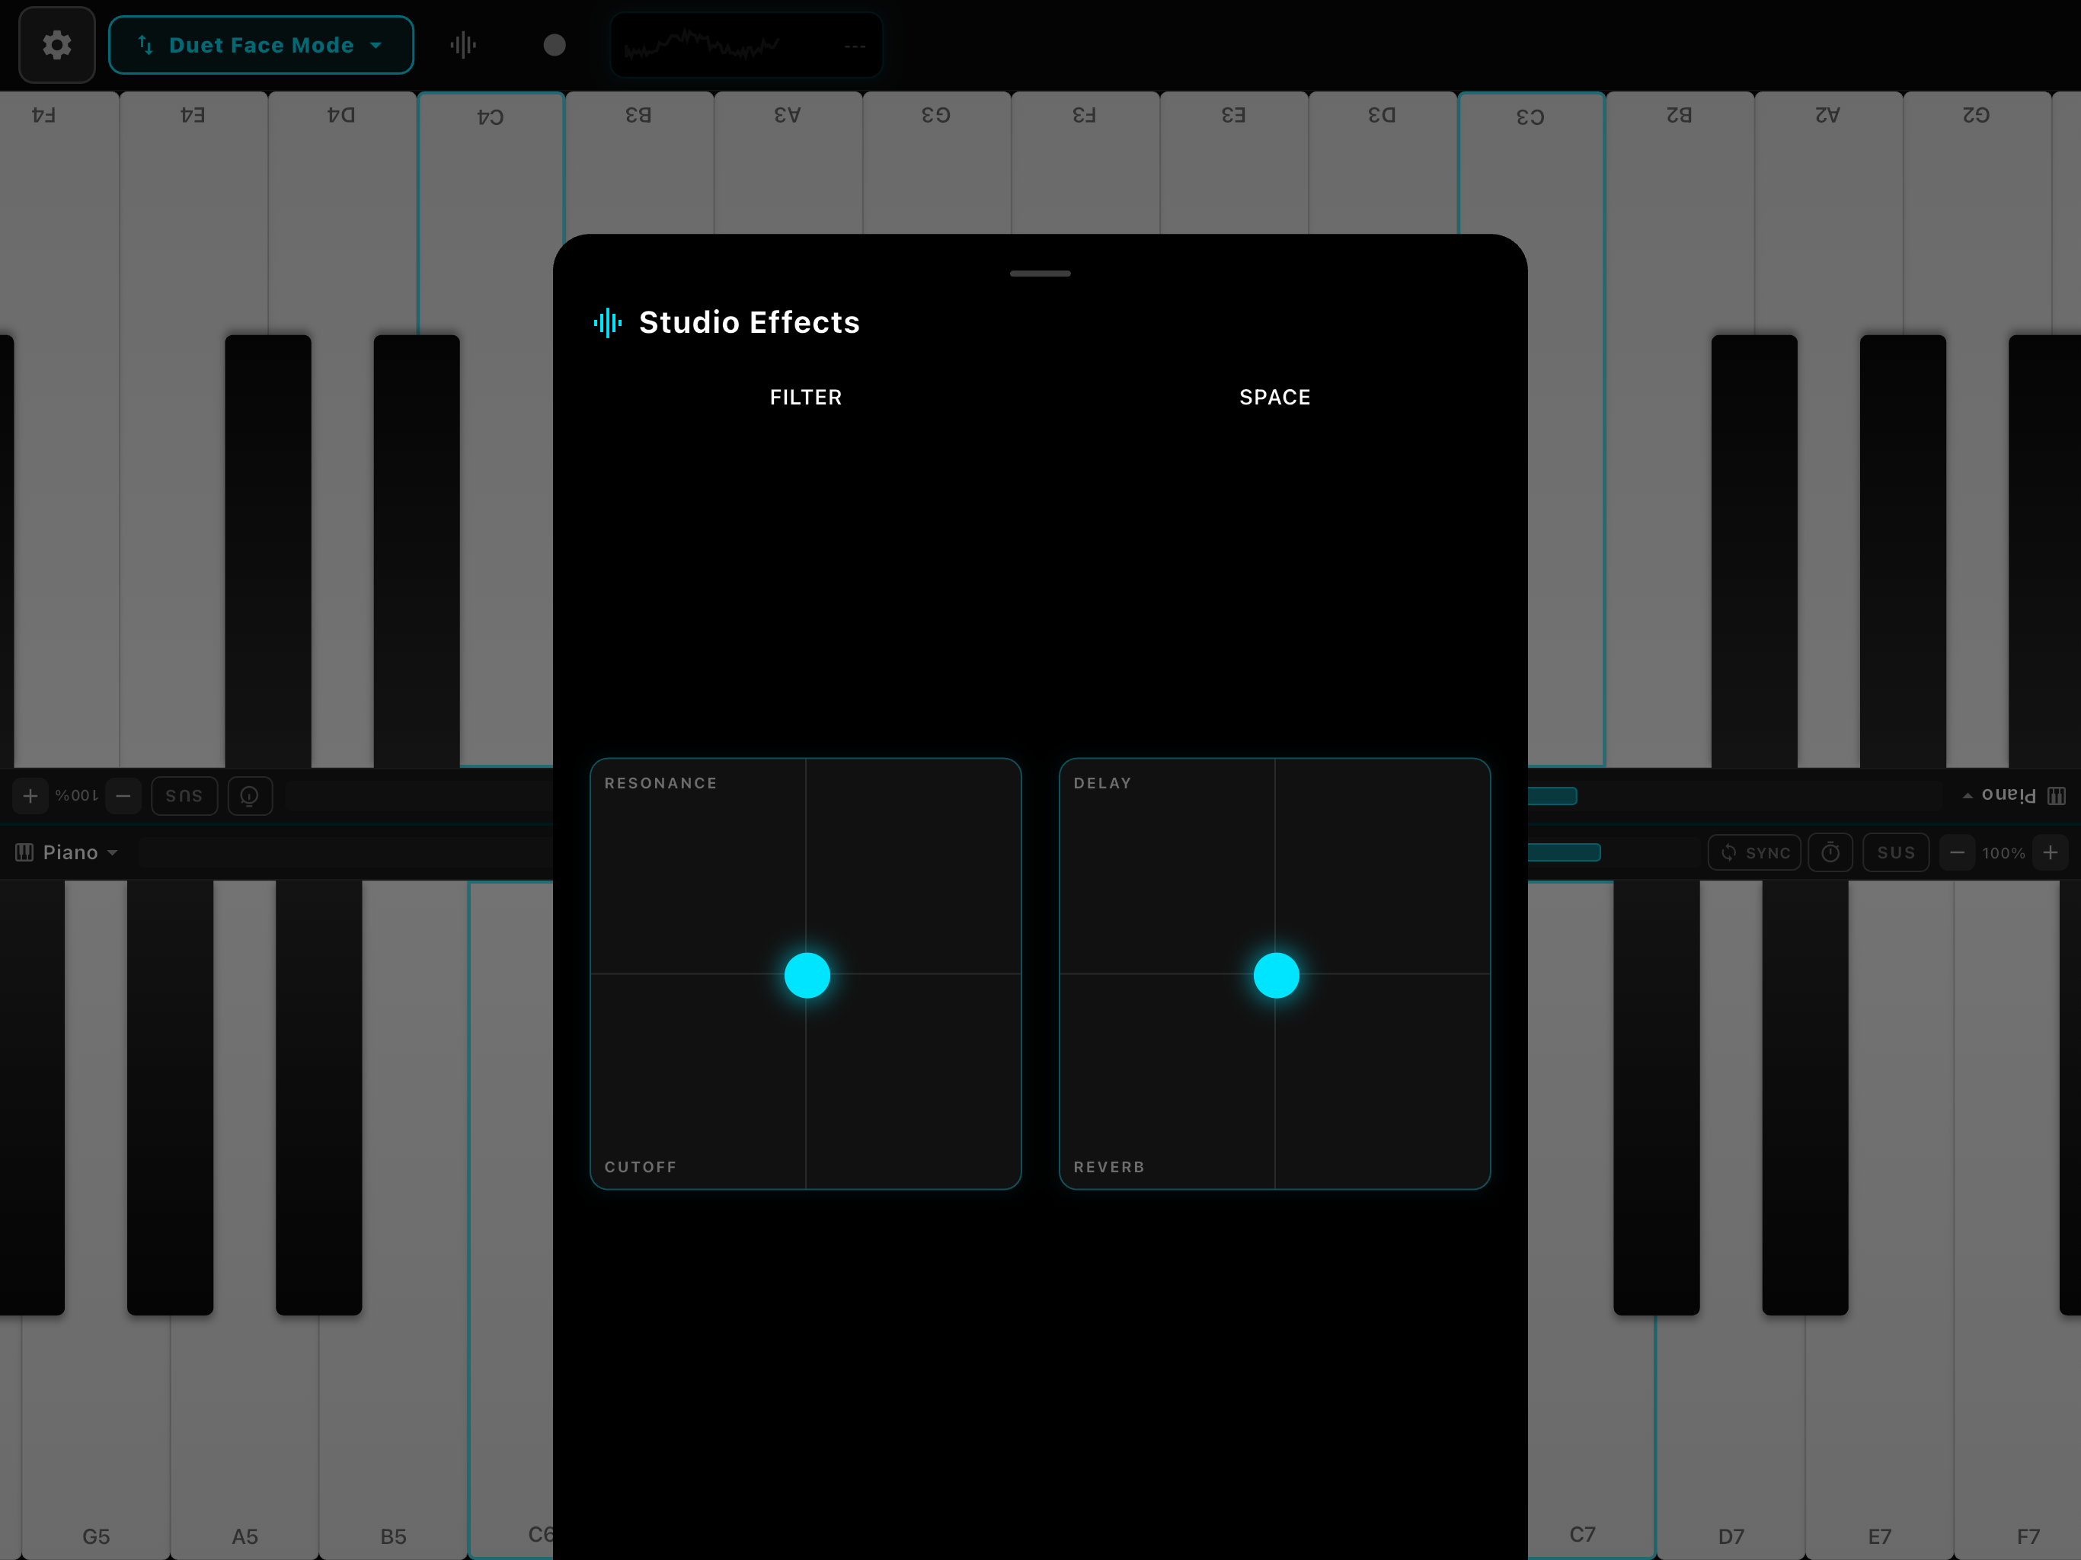The width and height of the screenshot is (2081, 1560).
Task: Open the lower Piano instrument dropdown
Action: (67, 852)
